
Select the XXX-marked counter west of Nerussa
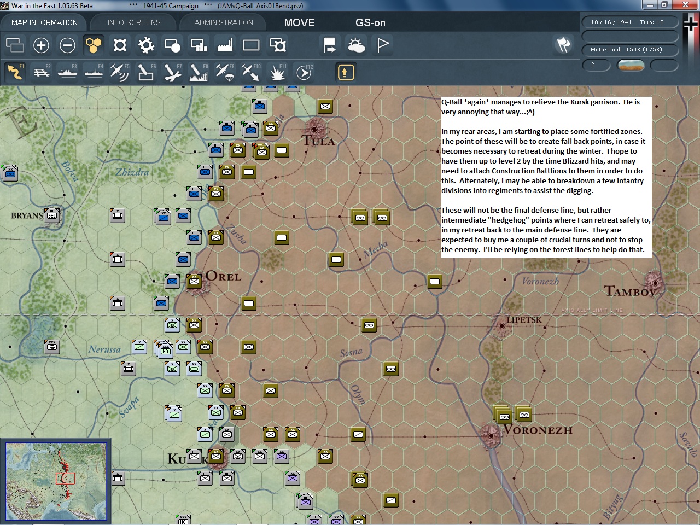52,347
